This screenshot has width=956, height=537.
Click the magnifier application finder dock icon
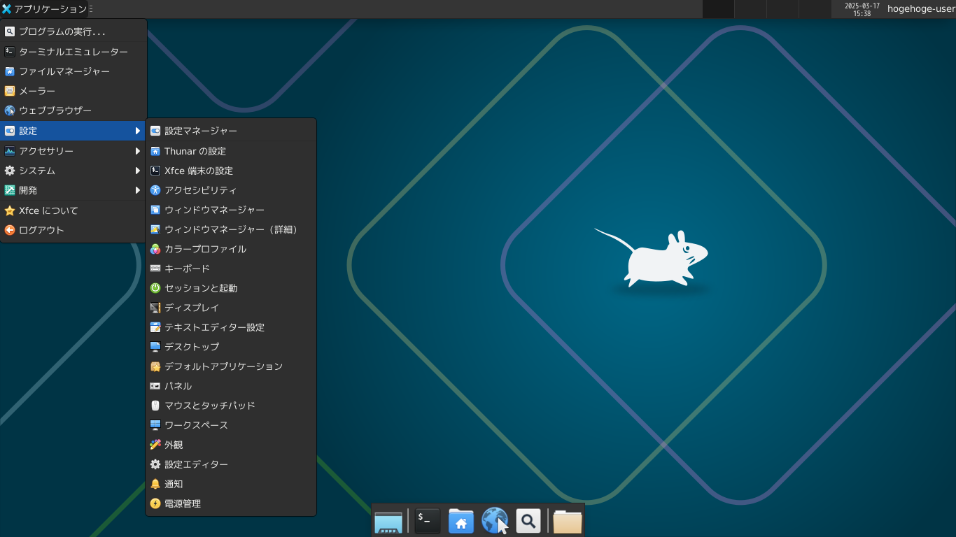(x=528, y=521)
